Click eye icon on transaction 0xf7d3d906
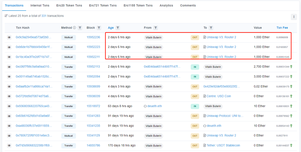Viewport: 301px width, 152px height. [x=9, y=145]
